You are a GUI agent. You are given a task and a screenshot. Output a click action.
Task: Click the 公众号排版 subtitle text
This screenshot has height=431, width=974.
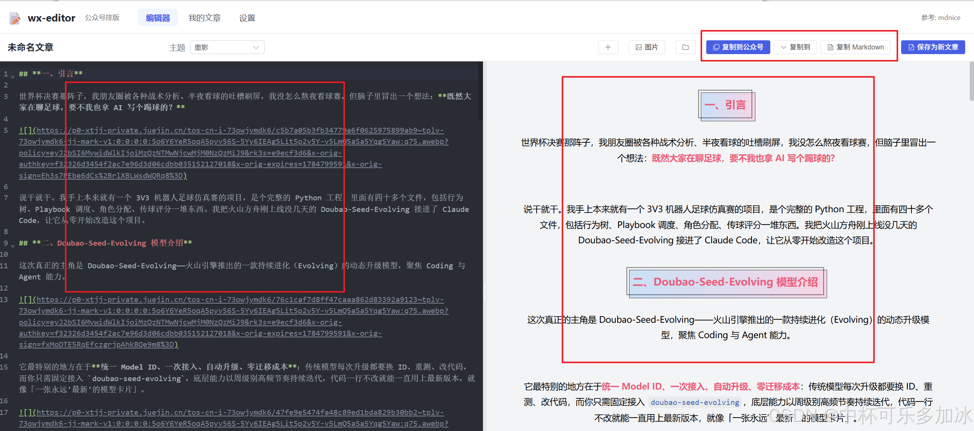[x=102, y=18]
